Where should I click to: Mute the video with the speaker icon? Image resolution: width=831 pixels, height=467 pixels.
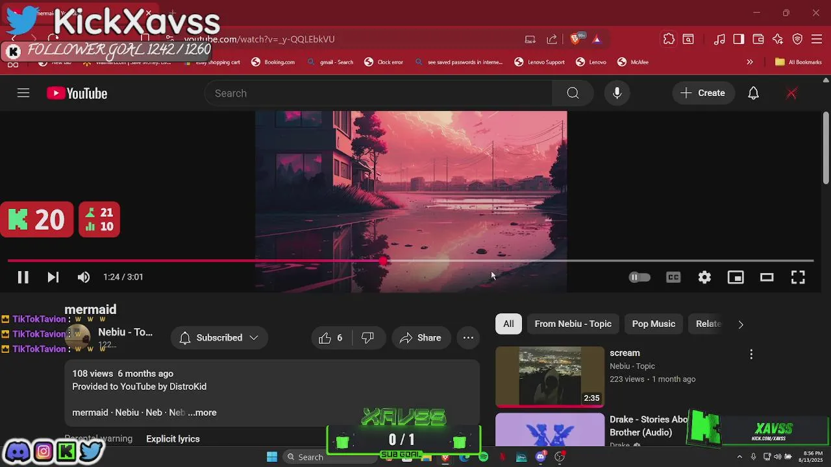click(x=84, y=278)
